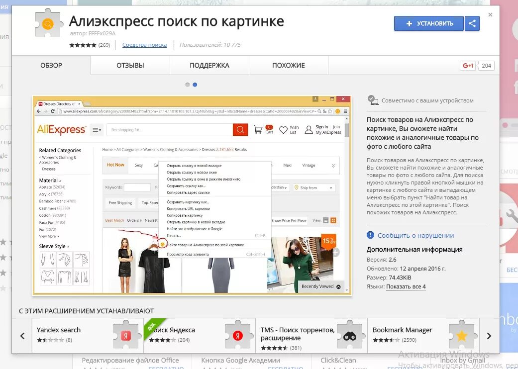
Task: Switch to grid view icon
Action: [x=333, y=220]
